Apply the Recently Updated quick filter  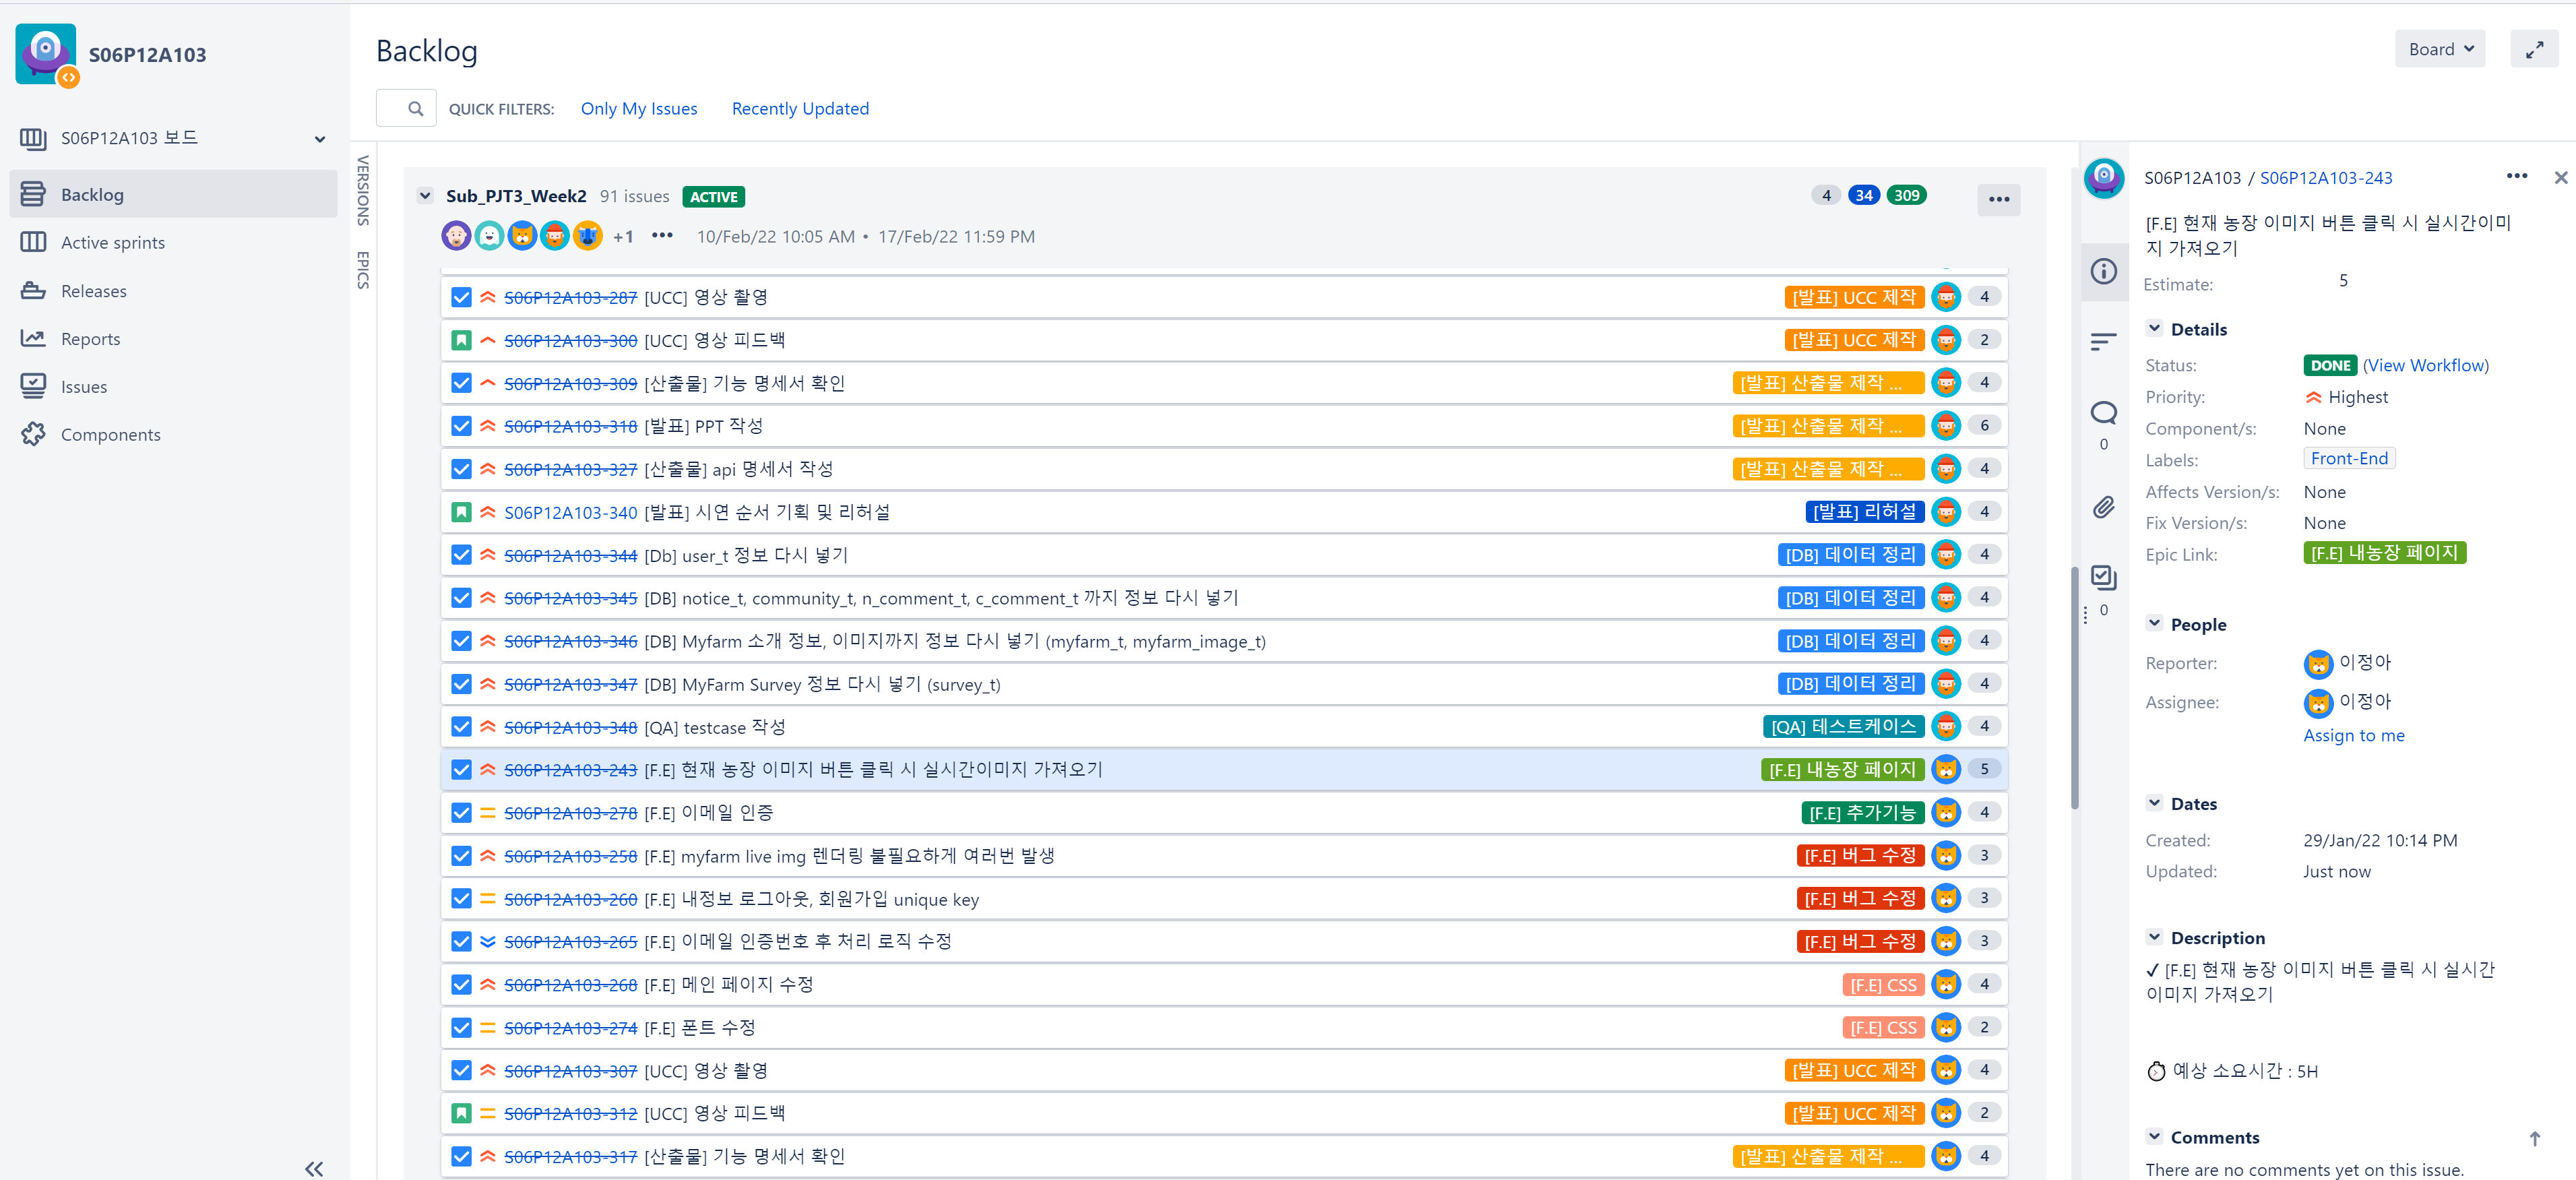click(800, 108)
